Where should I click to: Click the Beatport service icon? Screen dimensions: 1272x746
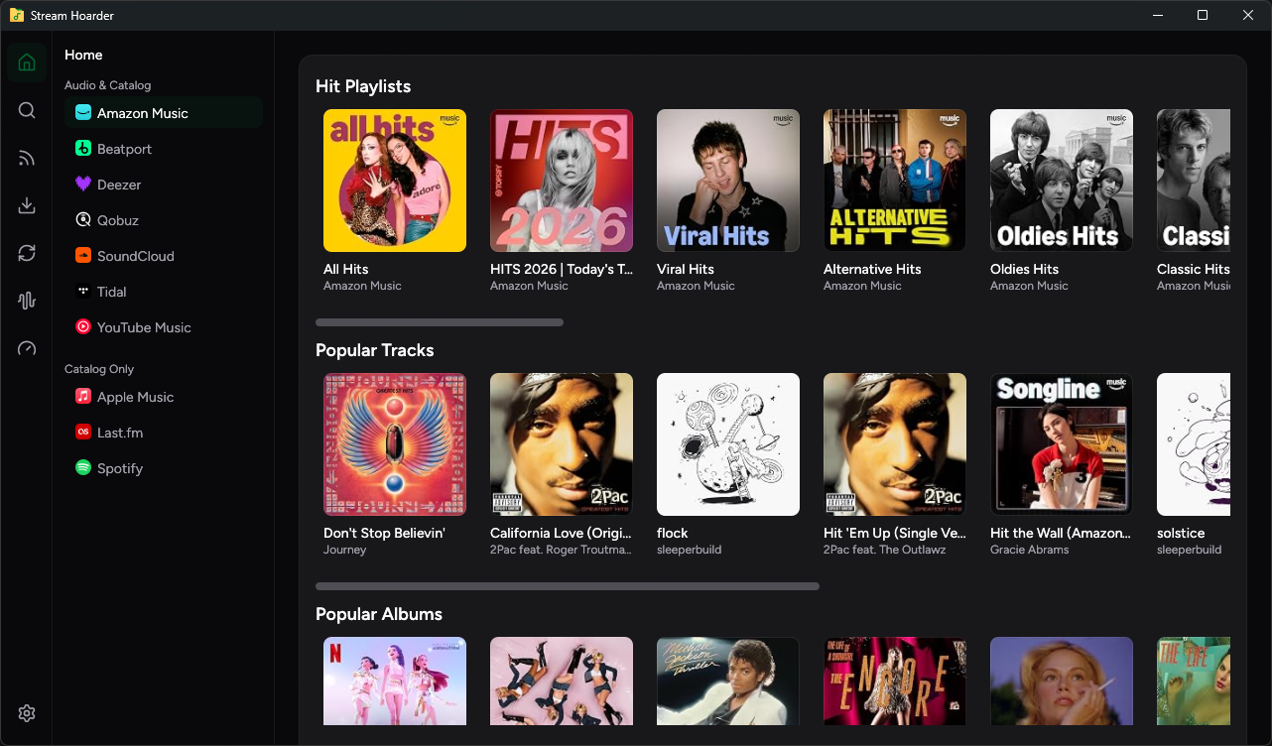(x=83, y=149)
